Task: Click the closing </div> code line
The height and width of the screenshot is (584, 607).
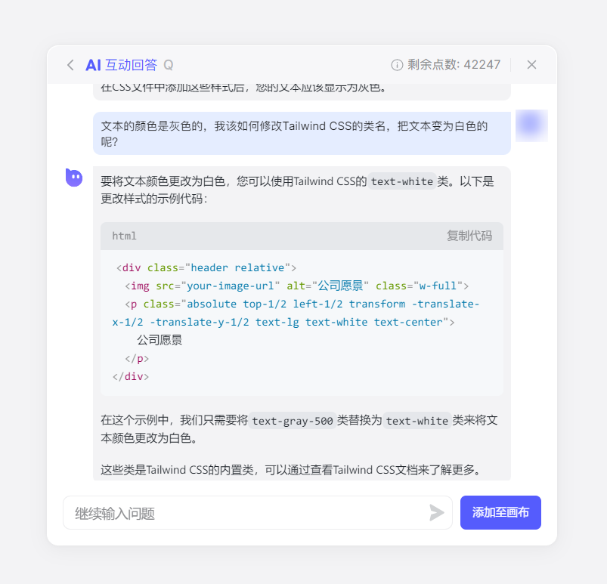Action: click(x=131, y=376)
